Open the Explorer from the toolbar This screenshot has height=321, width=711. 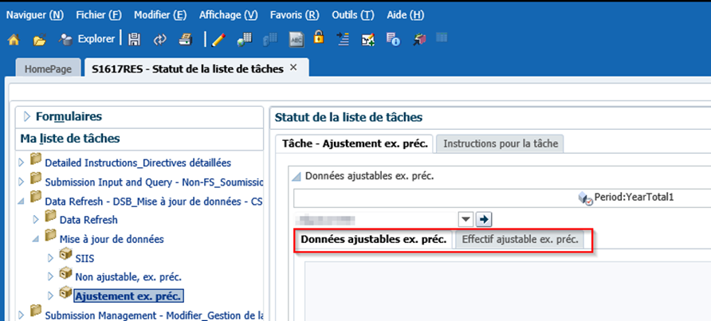(88, 38)
